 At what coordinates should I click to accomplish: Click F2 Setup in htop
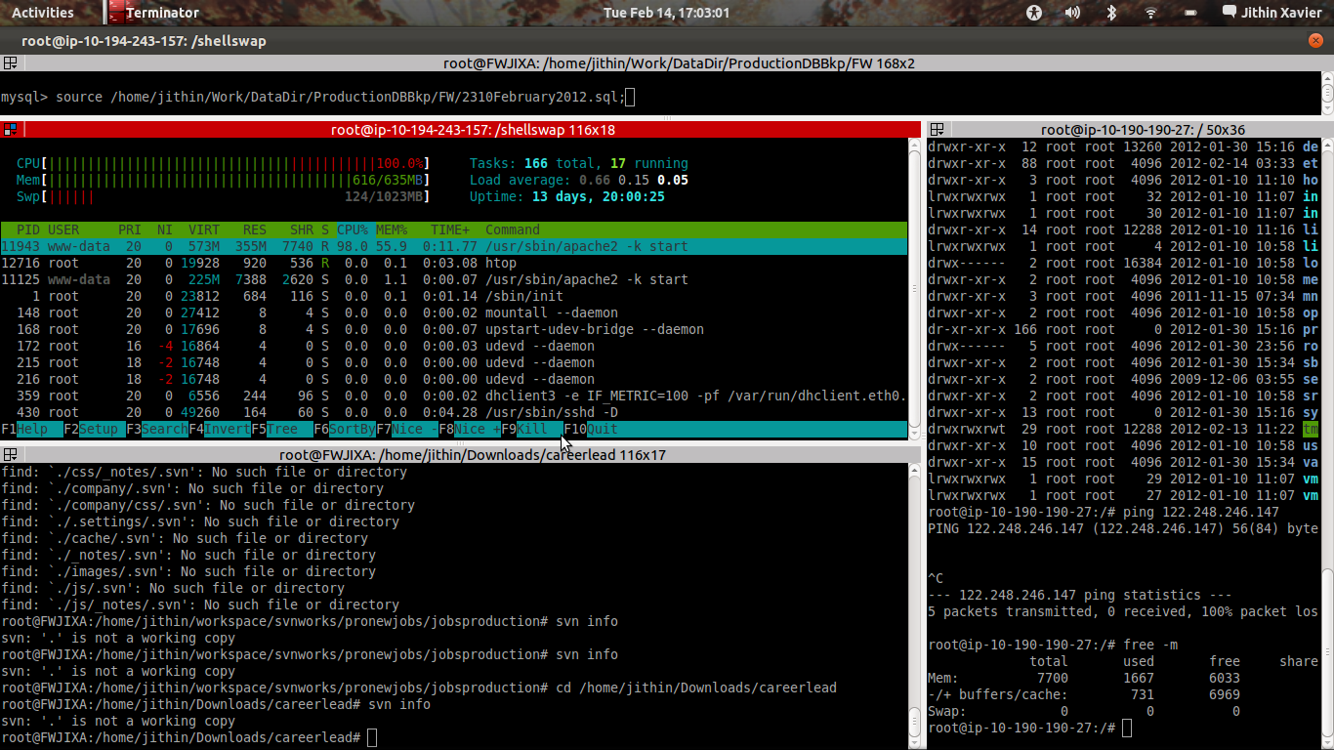94,429
